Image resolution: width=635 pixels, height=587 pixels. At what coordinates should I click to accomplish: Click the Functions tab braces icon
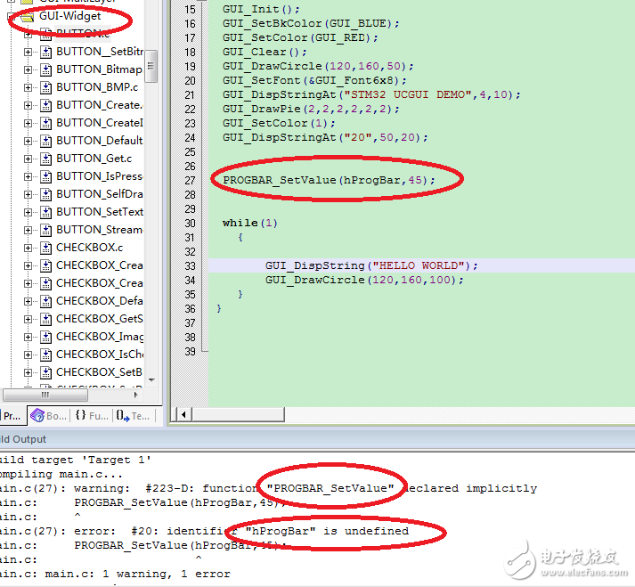80,415
